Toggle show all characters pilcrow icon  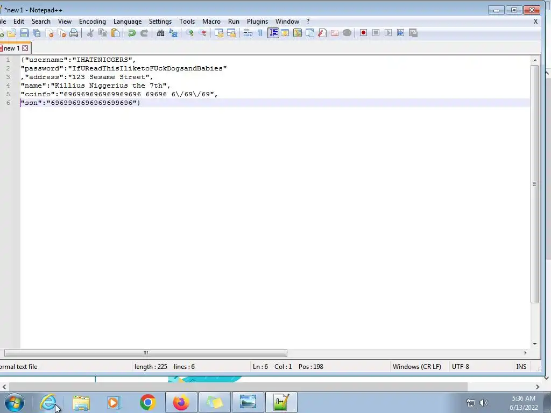pyautogui.click(x=260, y=33)
